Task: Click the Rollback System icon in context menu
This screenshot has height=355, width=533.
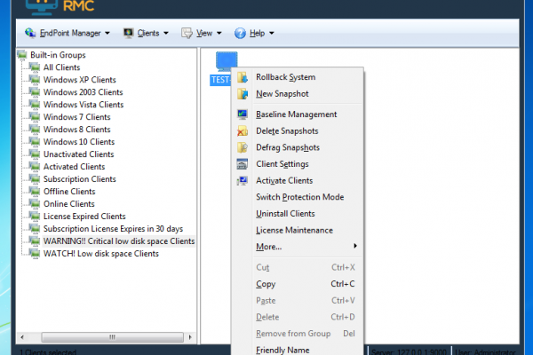Action: tap(243, 77)
